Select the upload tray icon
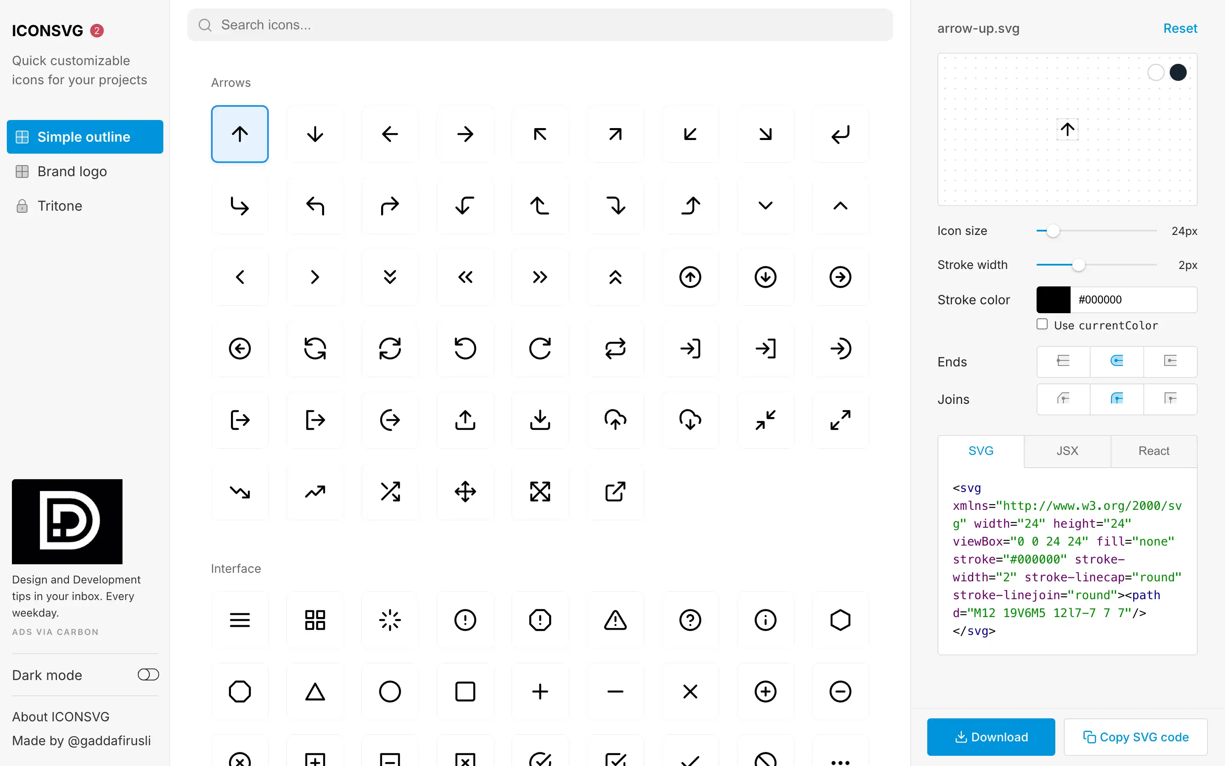 pyautogui.click(x=465, y=420)
